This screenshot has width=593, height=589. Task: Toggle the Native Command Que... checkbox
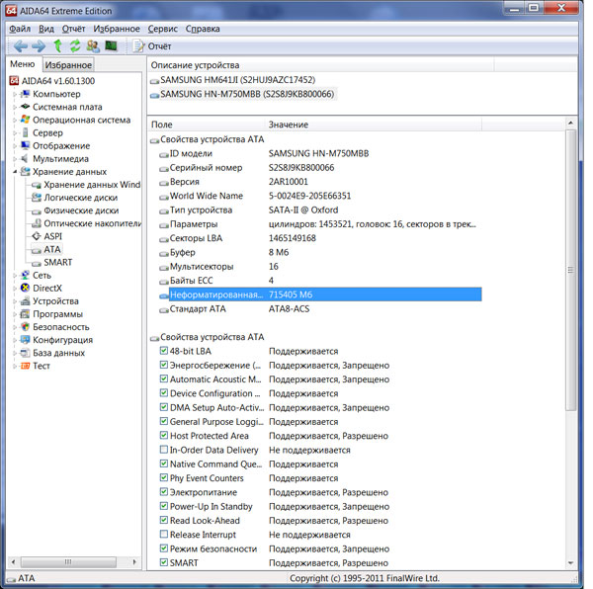(x=164, y=463)
